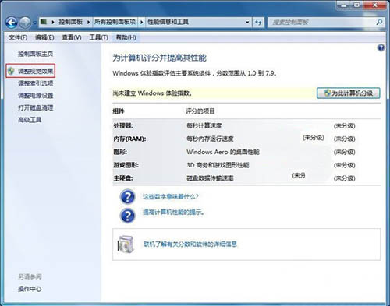Go to 控制面板主页 link

35,54
